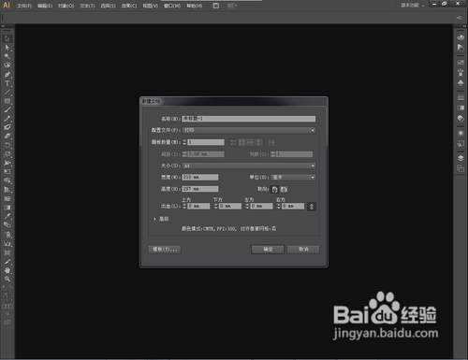Open the Layers panel icon
Screen dimensions: 468x360
point(461,158)
